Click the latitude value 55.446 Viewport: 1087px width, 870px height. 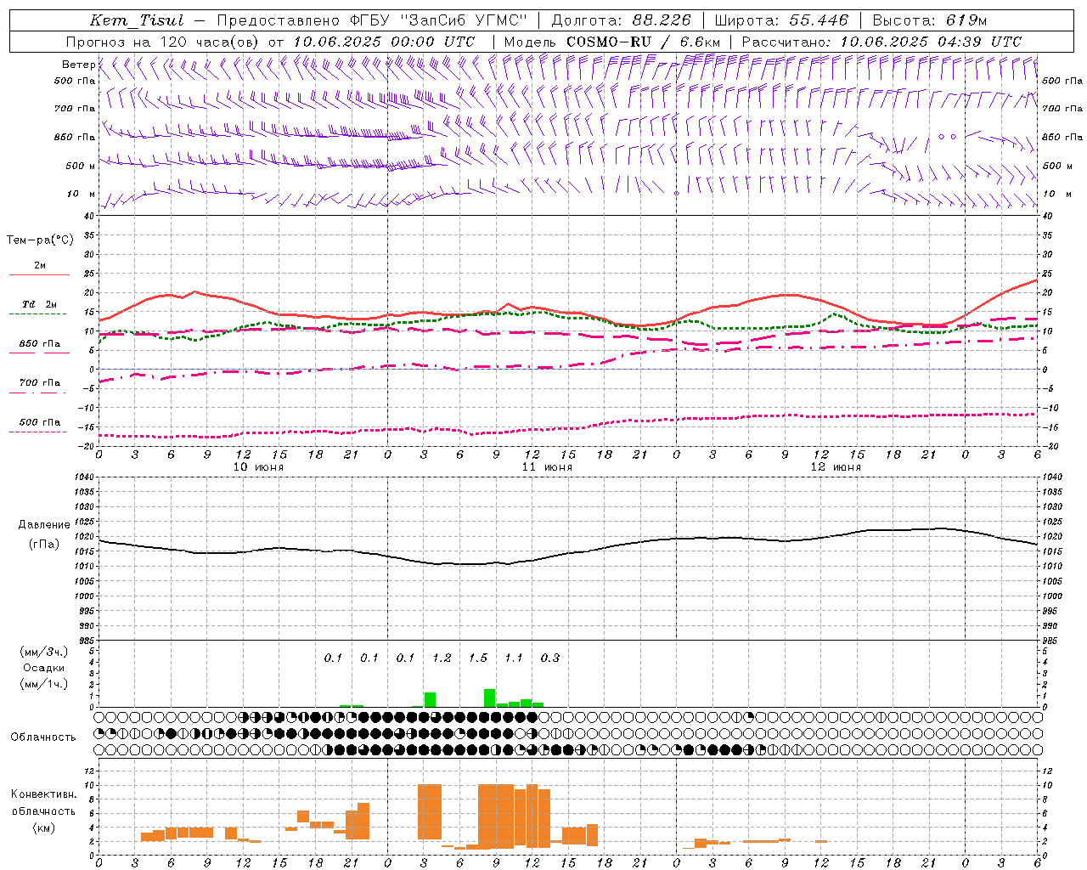[x=819, y=20]
